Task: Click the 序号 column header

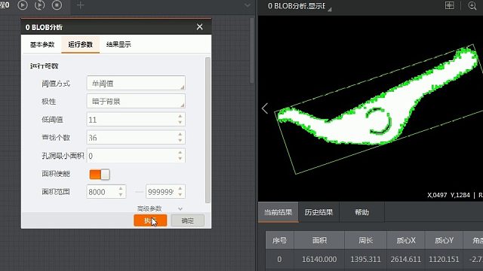Action: point(280,240)
